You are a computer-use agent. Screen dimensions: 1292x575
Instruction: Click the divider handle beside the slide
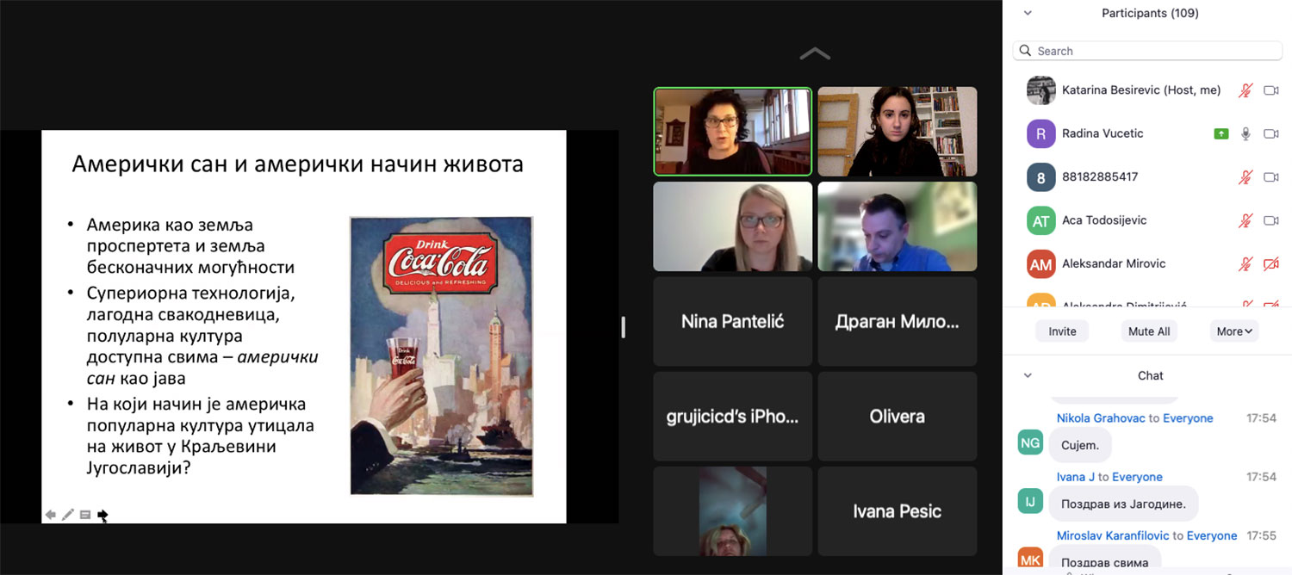[623, 326]
